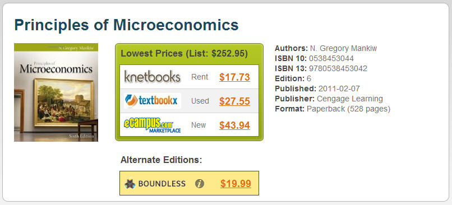Click the Used label beside textbookx
The height and width of the screenshot is (205, 452).
(200, 101)
